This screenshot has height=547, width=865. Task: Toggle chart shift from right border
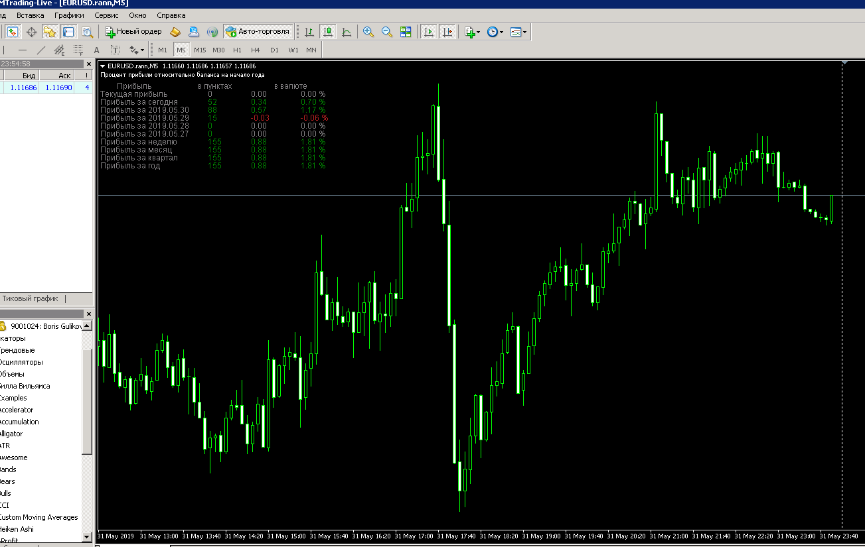tap(447, 31)
